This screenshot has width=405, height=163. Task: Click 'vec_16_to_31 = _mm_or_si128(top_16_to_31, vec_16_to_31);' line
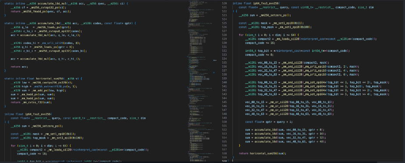(x=289, y=106)
